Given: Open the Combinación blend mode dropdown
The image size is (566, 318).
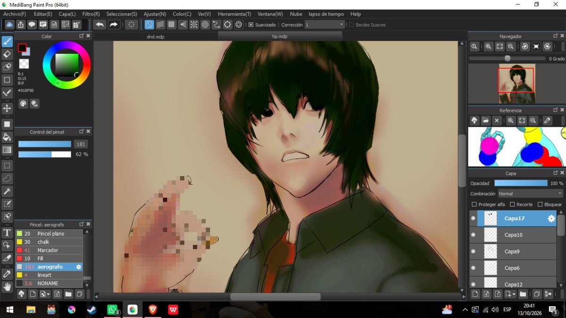Looking at the screenshot, I should [531, 194].
